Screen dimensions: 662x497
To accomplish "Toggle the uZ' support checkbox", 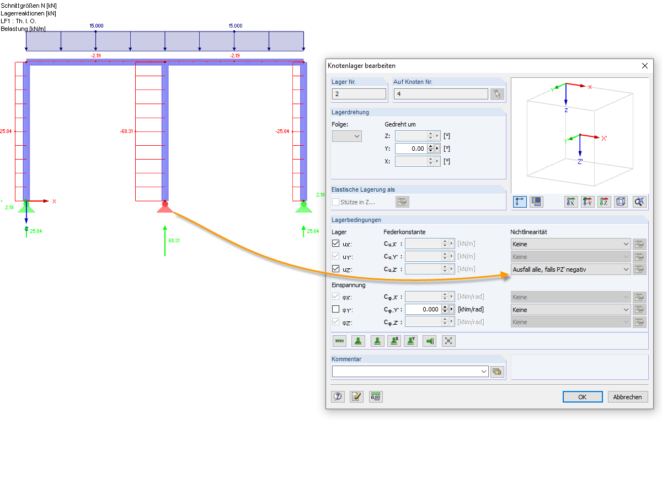I will tap(336, 269).
